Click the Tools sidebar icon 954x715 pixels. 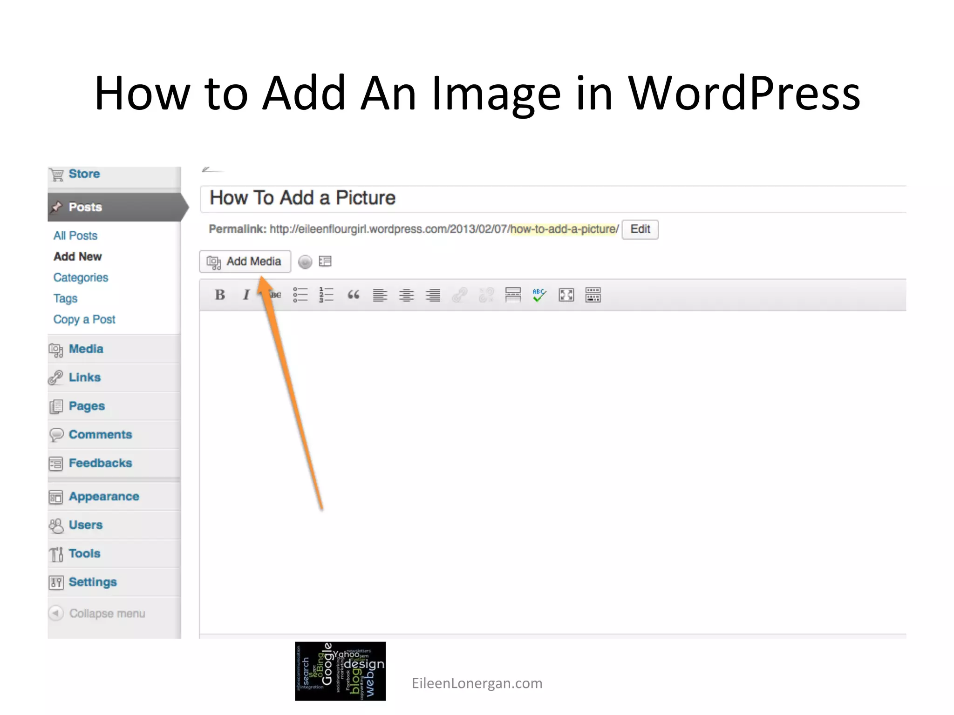[x=56, y=554]
